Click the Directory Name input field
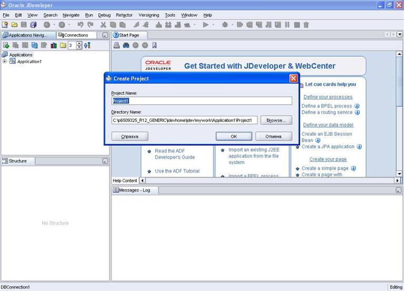This screenshot has width=405, height=291. [185, 120]
